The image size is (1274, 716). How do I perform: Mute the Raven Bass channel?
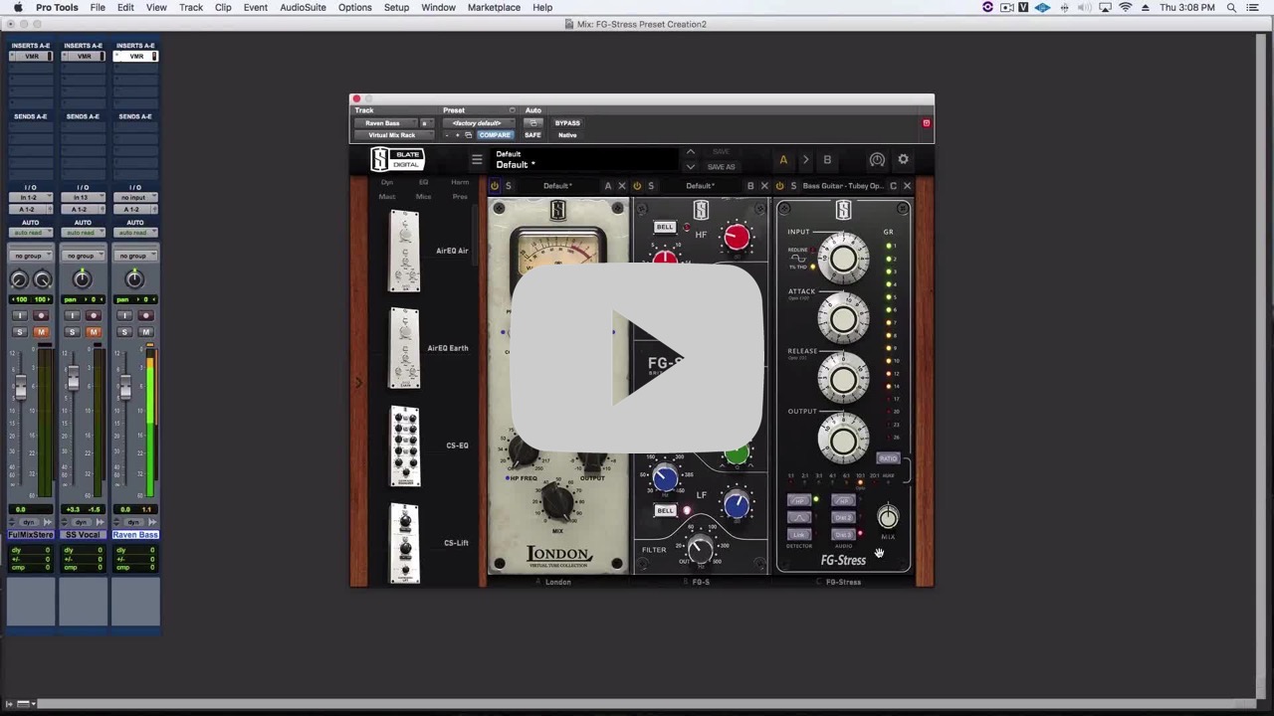pos(145,331)
